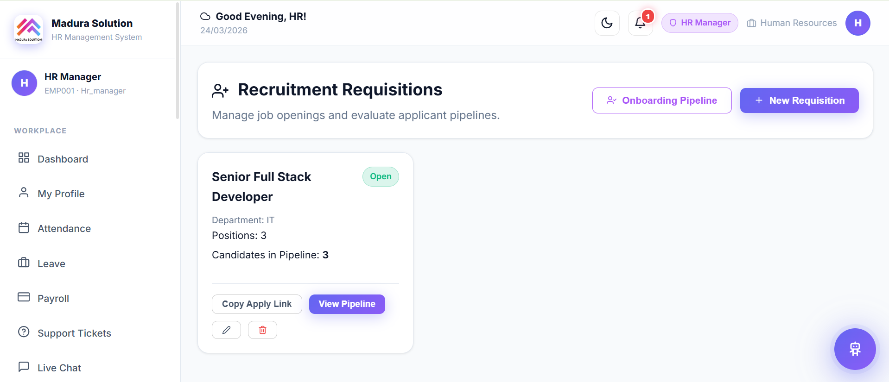Copy the apply link for the job
The image size is (889, 382).
[256, 304]
